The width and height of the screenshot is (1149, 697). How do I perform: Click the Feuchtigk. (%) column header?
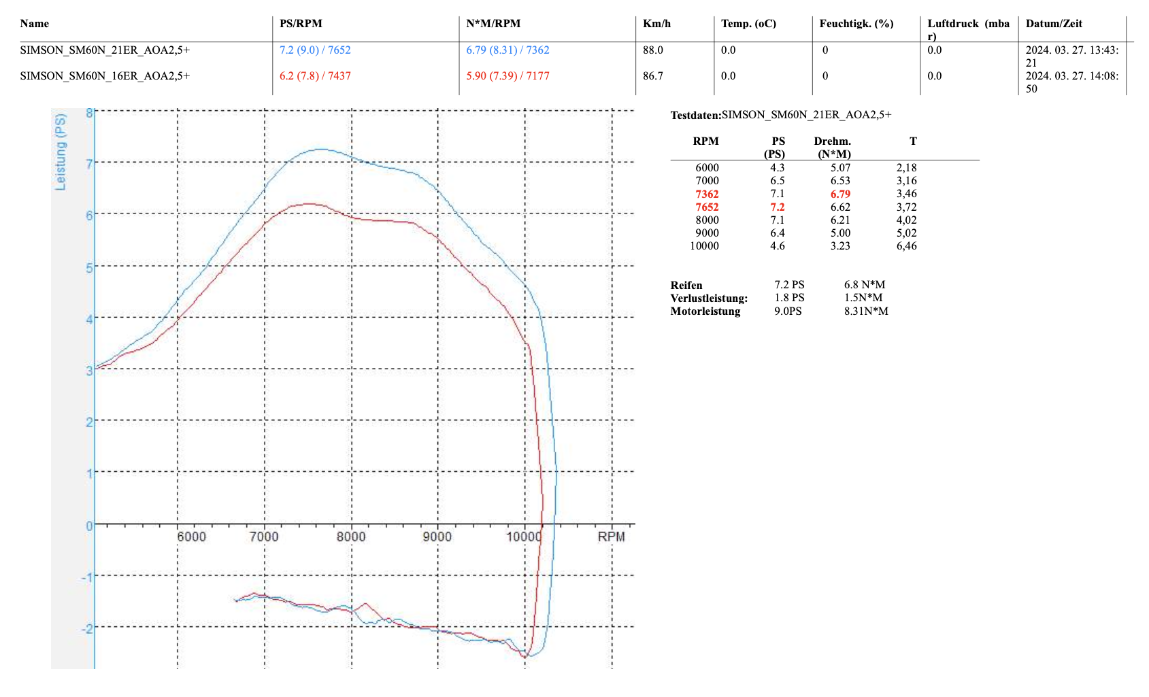pyautogui.click(x=856, y=24)
